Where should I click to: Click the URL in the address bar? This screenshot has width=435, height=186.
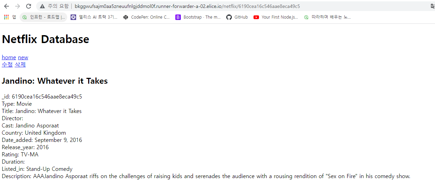(187, 6)
